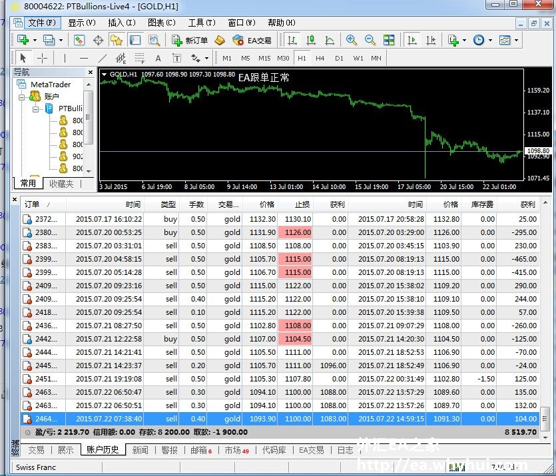This screenshot has width=556, height=476.
Task: Switch chart to bar chart style
Action: click(x=292, y=40)
